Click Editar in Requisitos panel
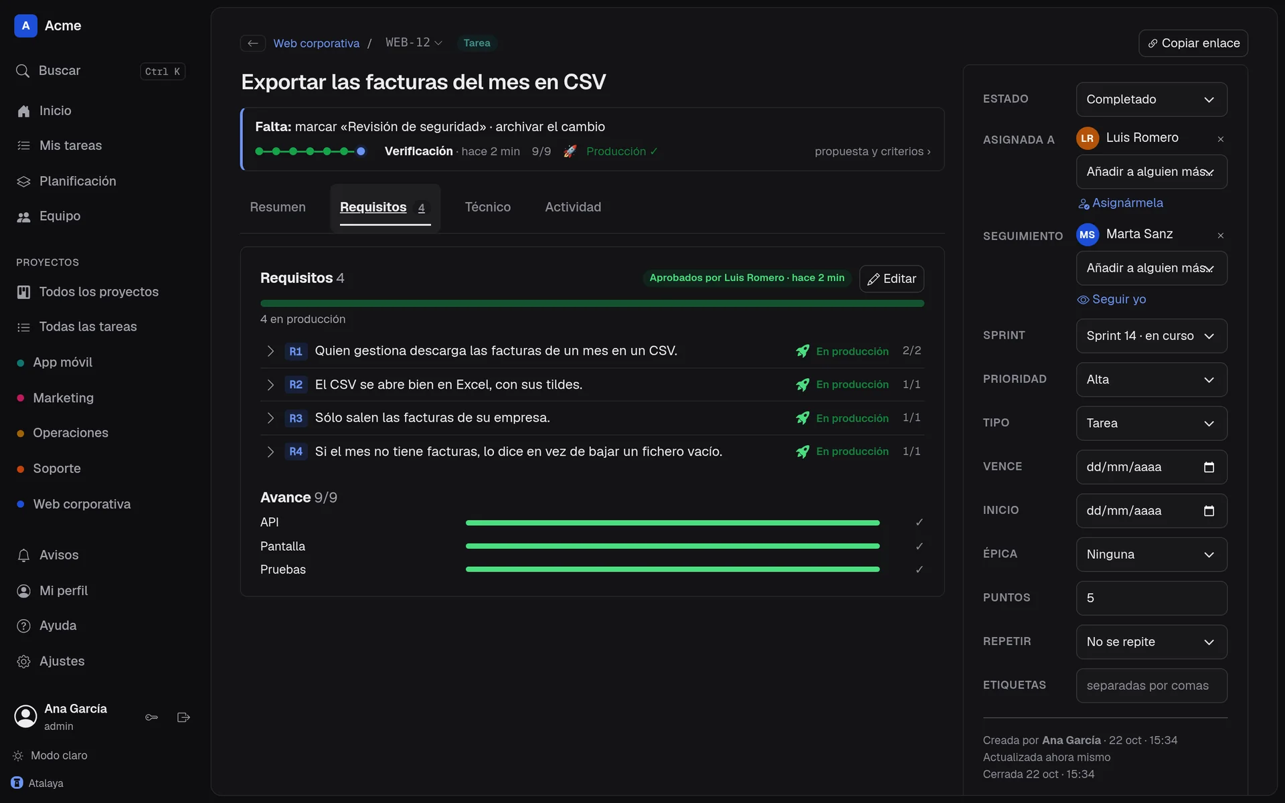This screenshot has width=1285, height=803. pos(891,279)
